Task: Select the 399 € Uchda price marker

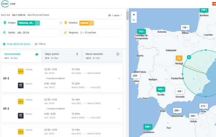Action: 193,116
